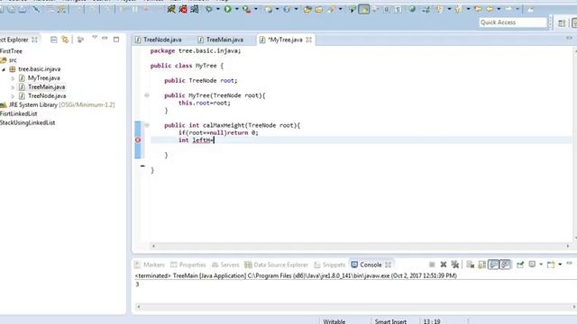
Task: Toggle Mark Occurrences highlighted toolbar button
Action: tap(363, 9)
